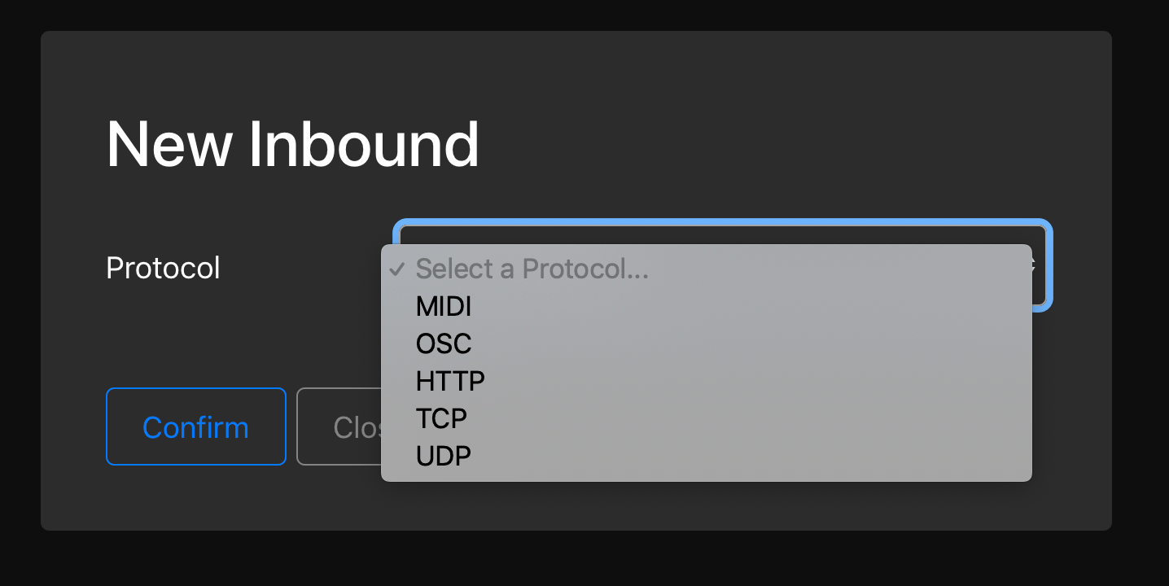Click the checkmark beside Select a Protocol
1169x586 pixels.
pos(396,269)
